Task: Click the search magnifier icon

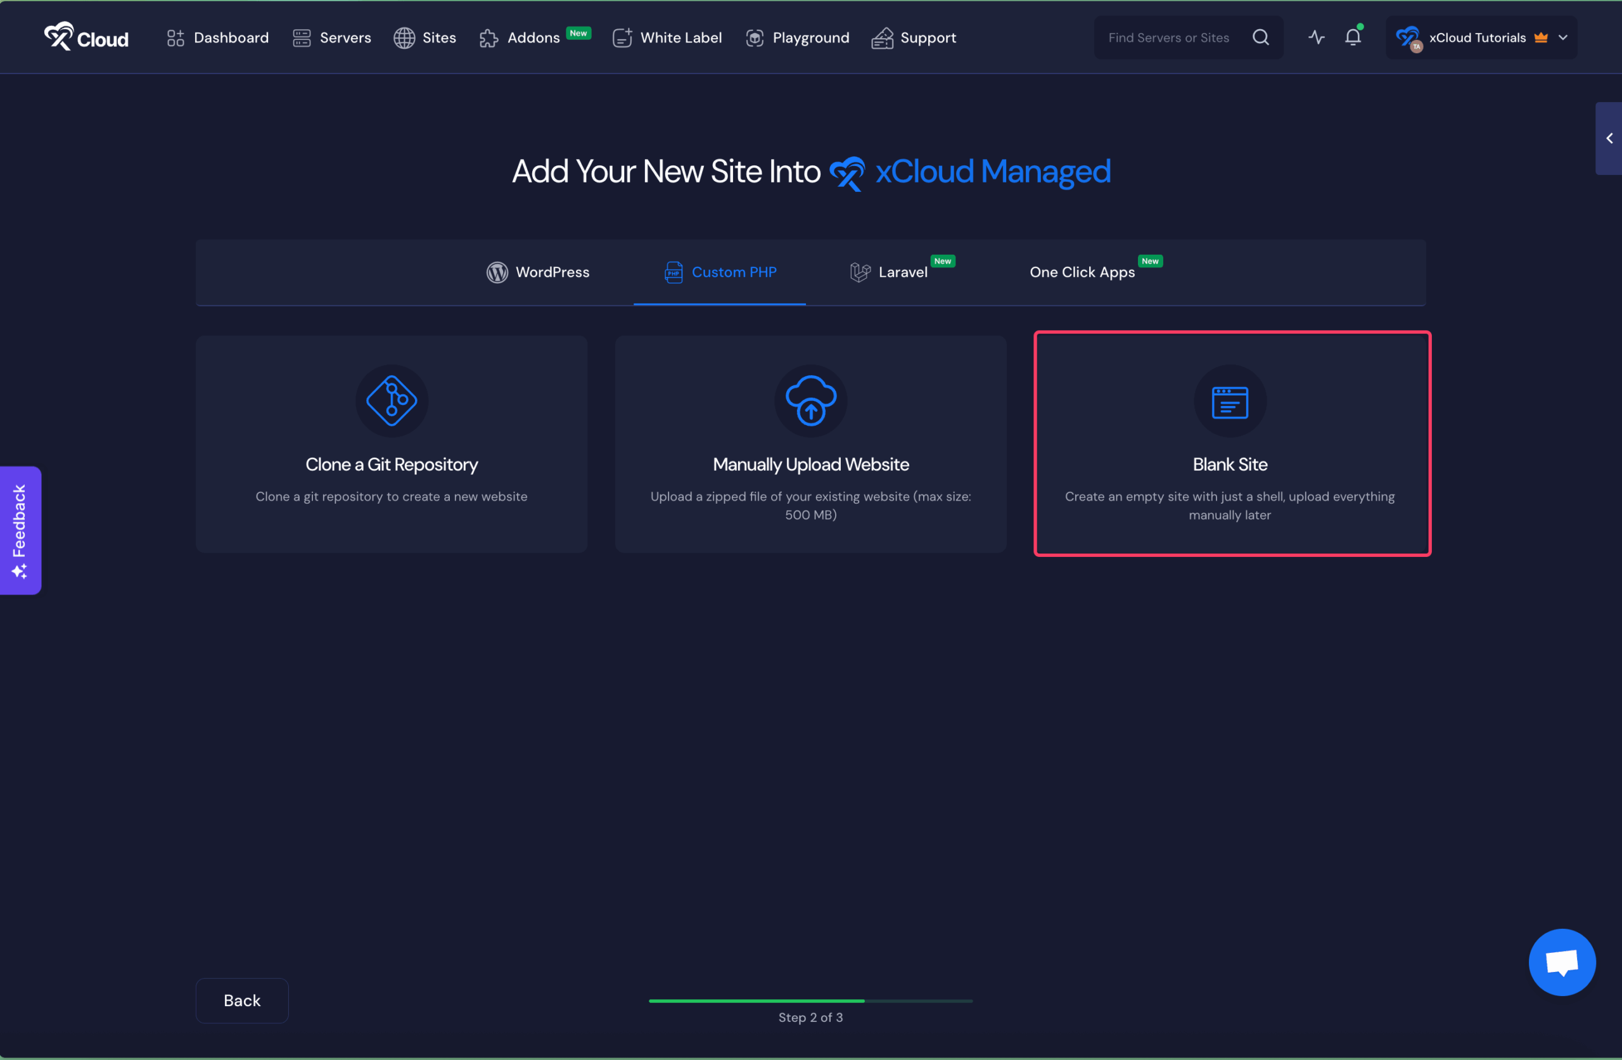Action: pyautogui.click(x=1260, y=37)
